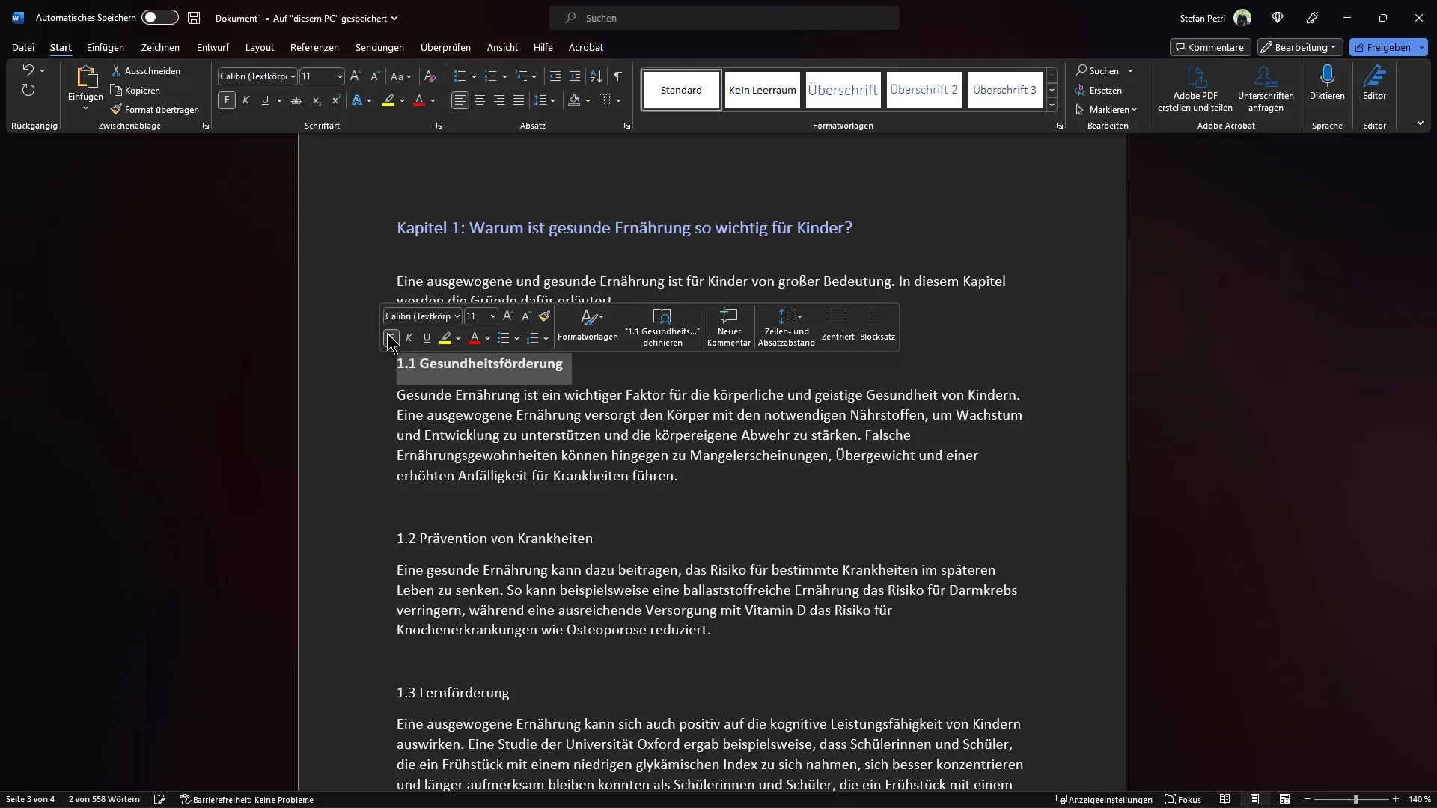Screen dimensions: 1437x808
Task: Click Unterschriften anfragen icon
Action: pyautogui.click(x=1266, y=88)
